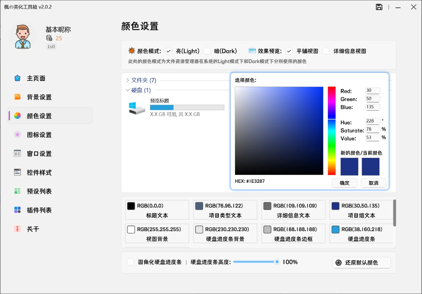Click the Windows drive icon in preview

(137, 108)
